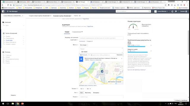This screenshot has width=190, height=106.
Task: Open File Explorer from the taskbar
Action: [x=13, y=104]
